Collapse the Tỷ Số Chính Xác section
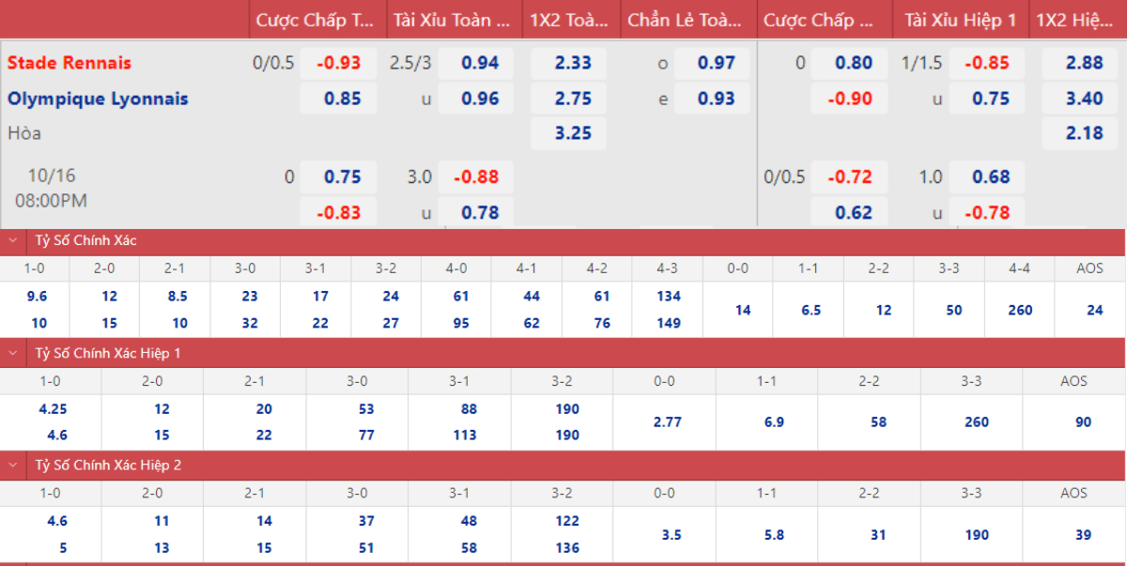 click(13, 240)
